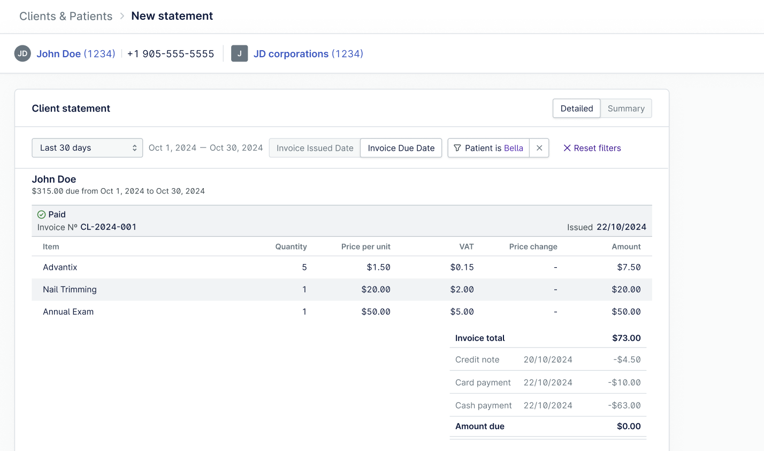Go to Clients & Patients breadcrumb
Screen dimensions: 764x451
pyautogui.click(x=66, y=16)
